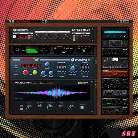Toggle the Show Gear switch
Viewport: 138px width, 138px height.
(x=81, y=36)
